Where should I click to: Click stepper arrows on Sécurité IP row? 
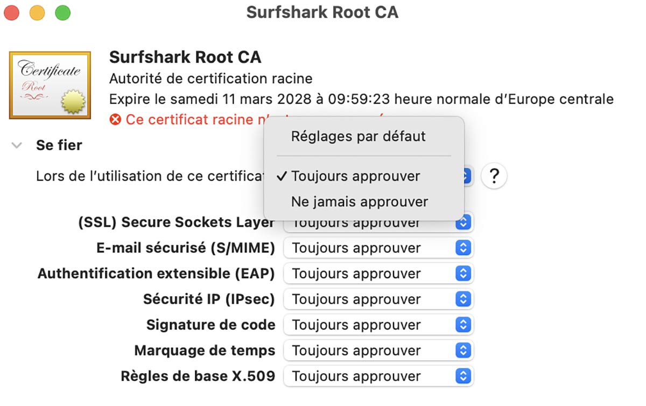tap(463, 299)
